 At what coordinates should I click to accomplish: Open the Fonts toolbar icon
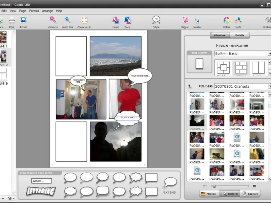coord(238,20)
